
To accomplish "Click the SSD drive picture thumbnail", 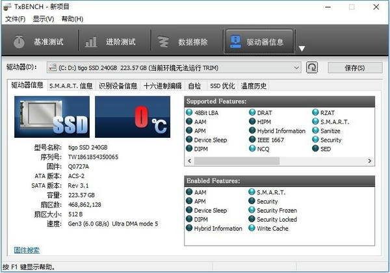I will 52,117.
